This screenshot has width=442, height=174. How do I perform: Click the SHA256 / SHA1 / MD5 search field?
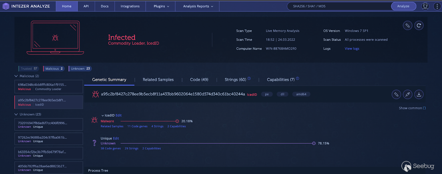click(x=338, y=6)
